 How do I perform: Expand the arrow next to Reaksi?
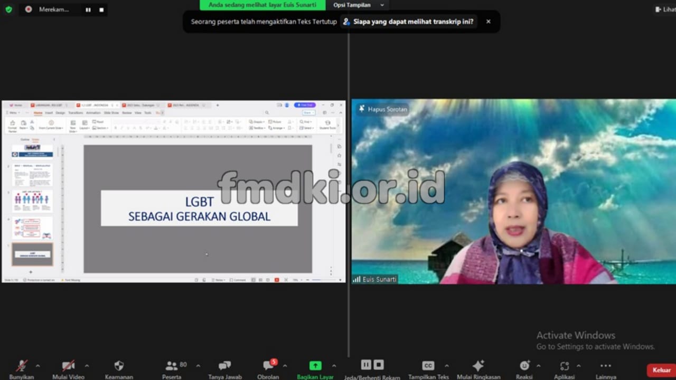(538, 365)
